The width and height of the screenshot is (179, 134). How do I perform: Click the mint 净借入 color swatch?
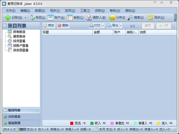tap(135, 123)
